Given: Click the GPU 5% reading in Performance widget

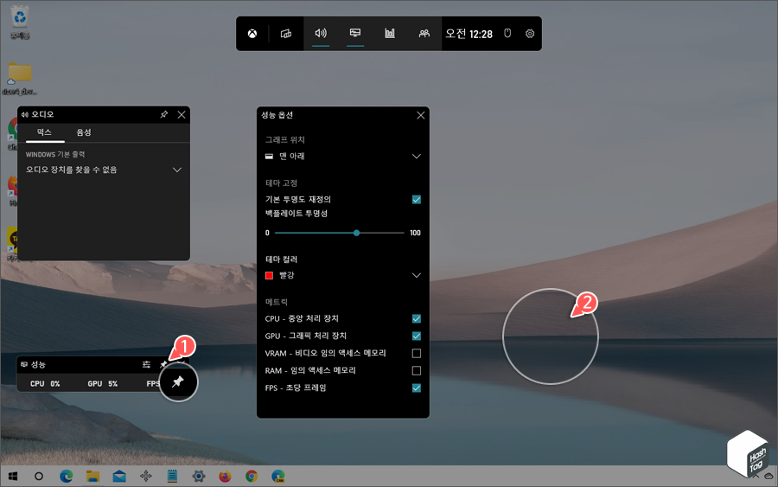Looking at the screenshot, I should [x=103, y=384].
